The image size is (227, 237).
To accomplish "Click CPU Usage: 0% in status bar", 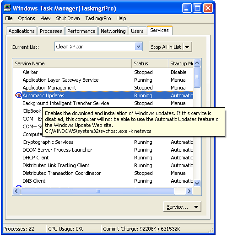I will (66, 229).
